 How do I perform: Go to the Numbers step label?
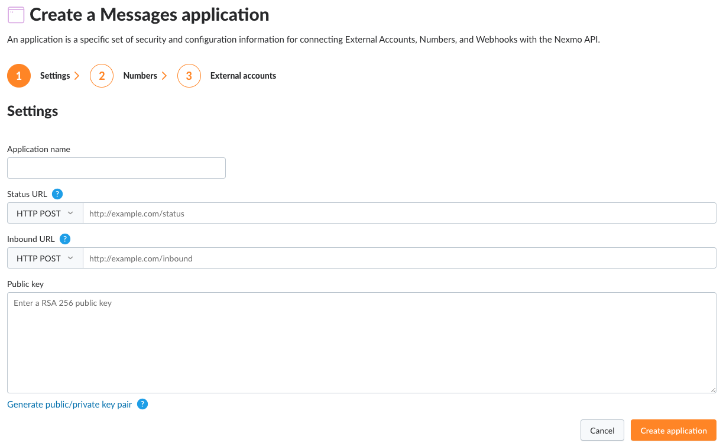pos(140,76)
